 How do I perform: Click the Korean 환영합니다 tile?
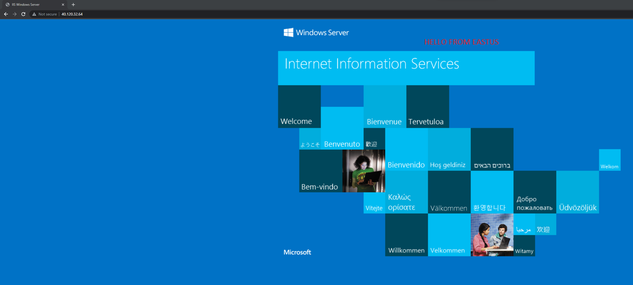point(492,192)
